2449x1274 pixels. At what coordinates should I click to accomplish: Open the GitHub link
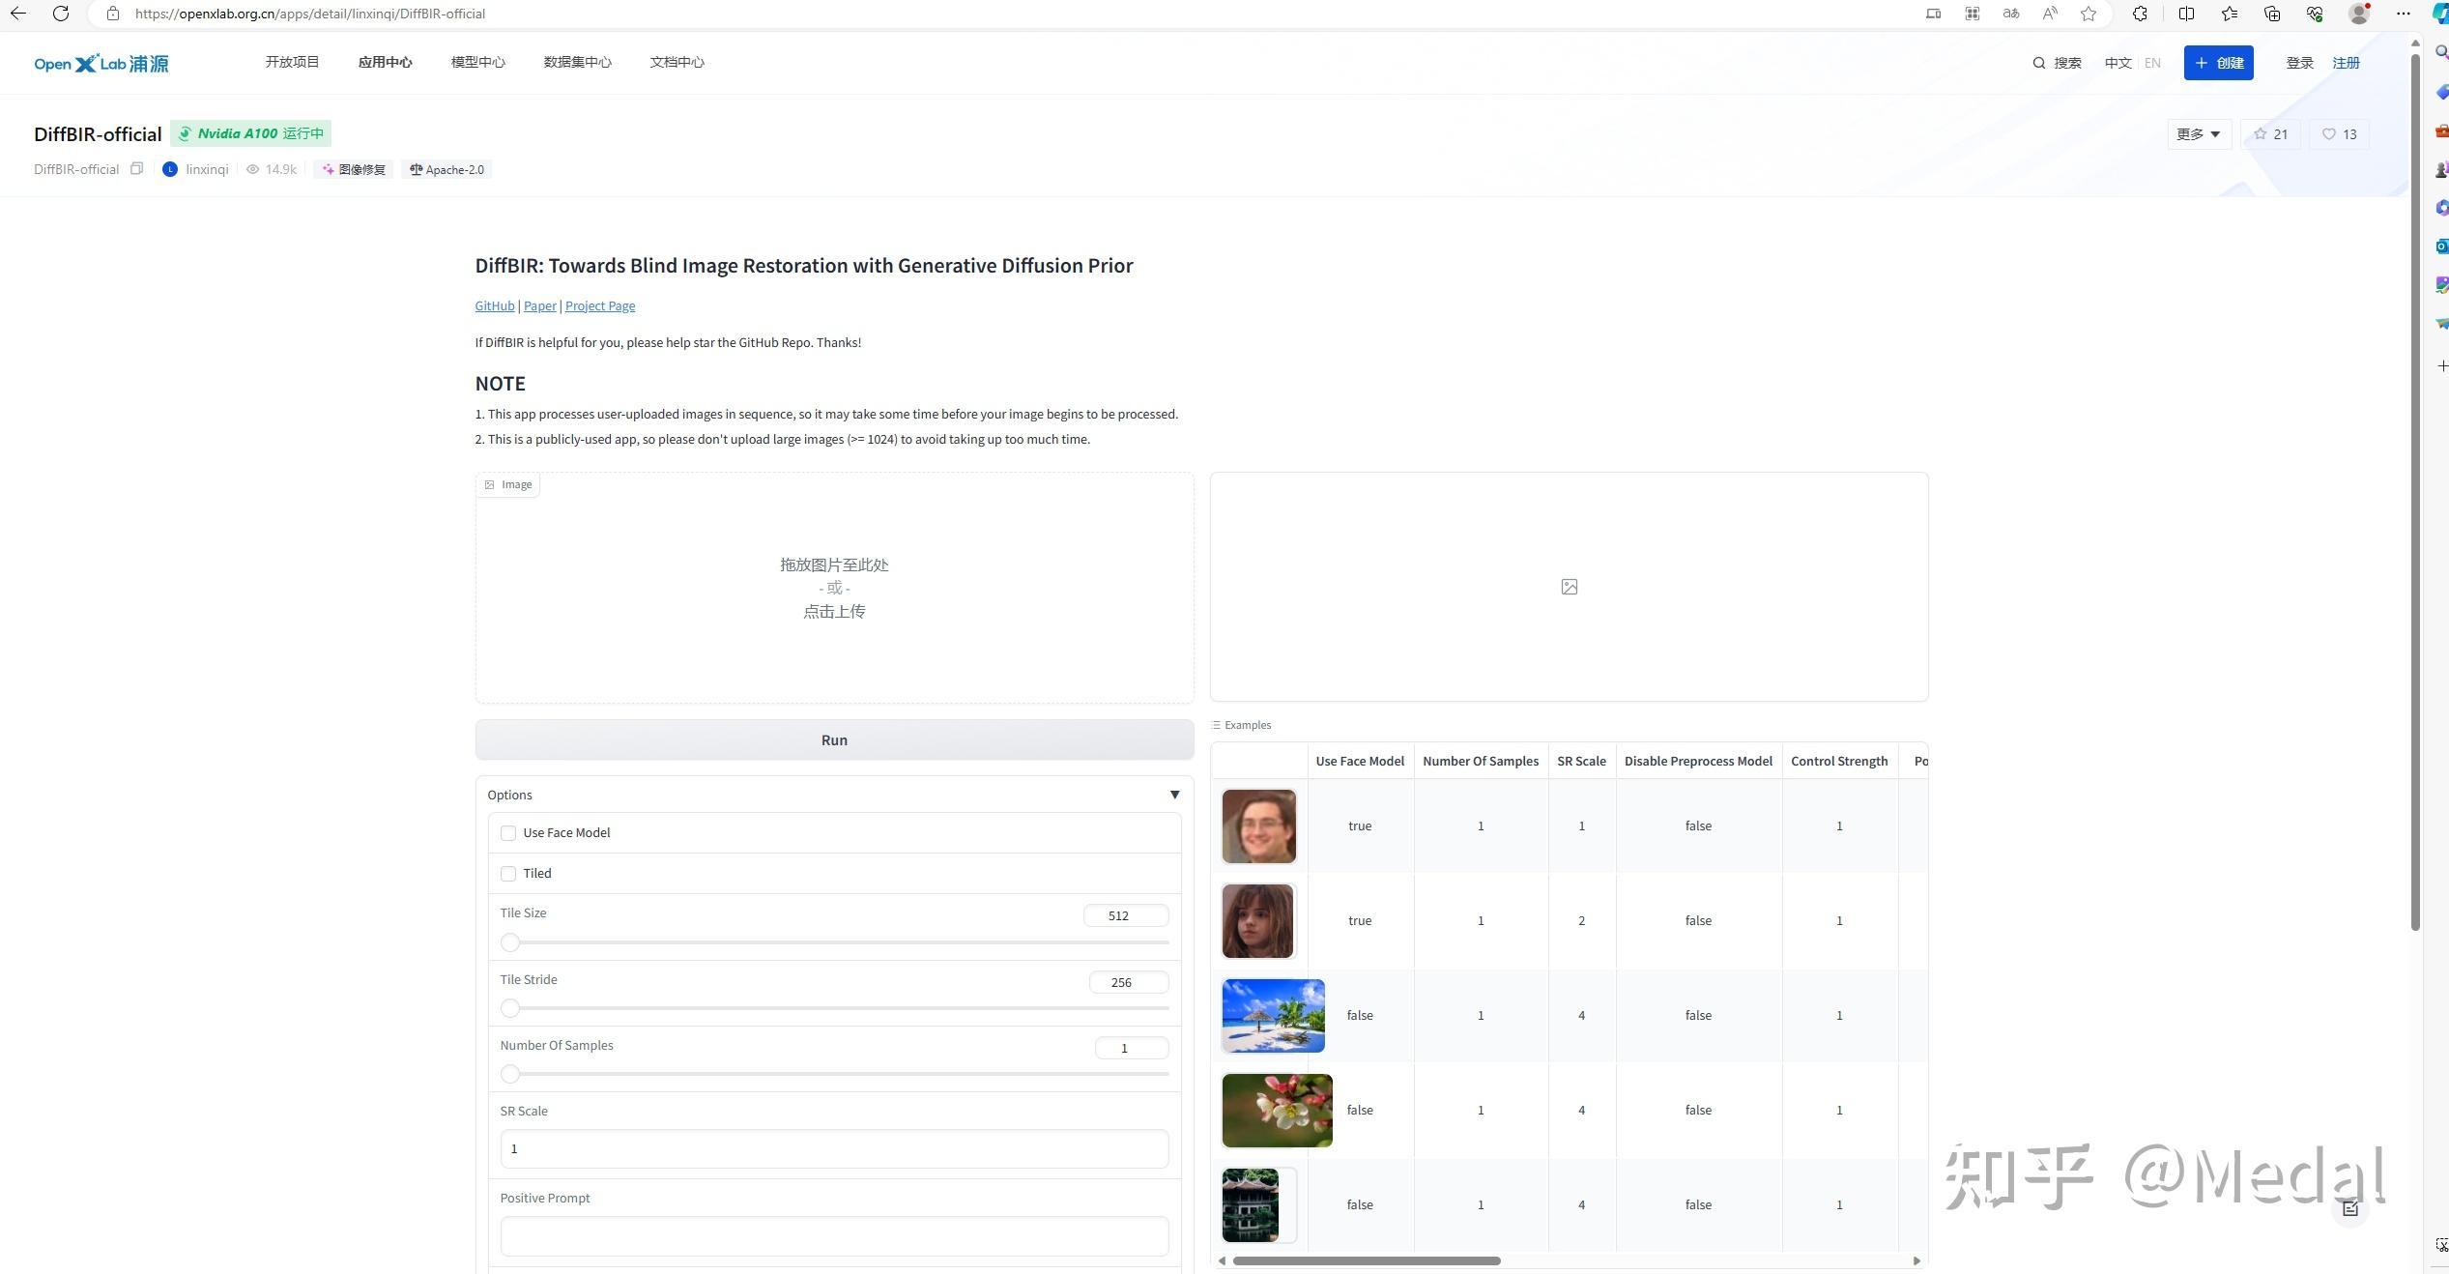[494, 306]
